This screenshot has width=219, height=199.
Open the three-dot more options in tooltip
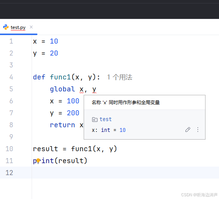(198, 130)
